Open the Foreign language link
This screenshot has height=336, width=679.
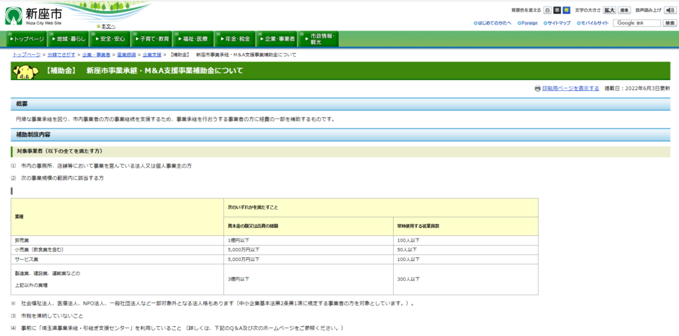pyautogui.click(x=526, y=23)
